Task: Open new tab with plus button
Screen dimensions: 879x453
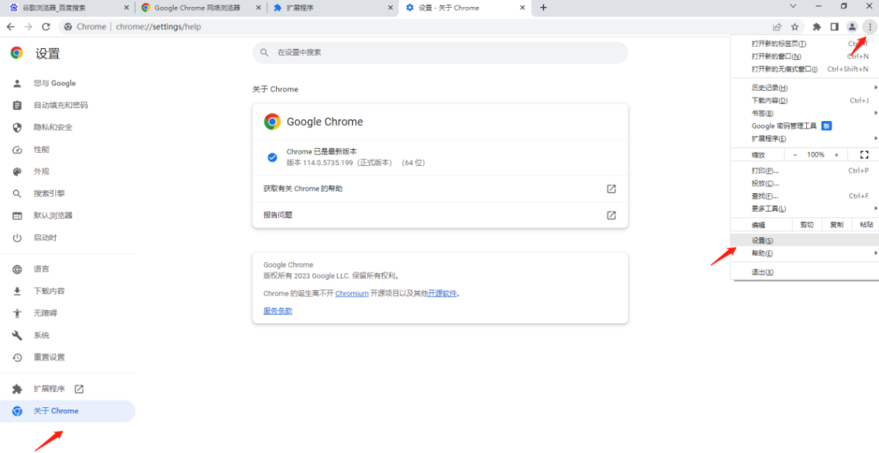Action: pyautogui.click(x=543, y=7)
